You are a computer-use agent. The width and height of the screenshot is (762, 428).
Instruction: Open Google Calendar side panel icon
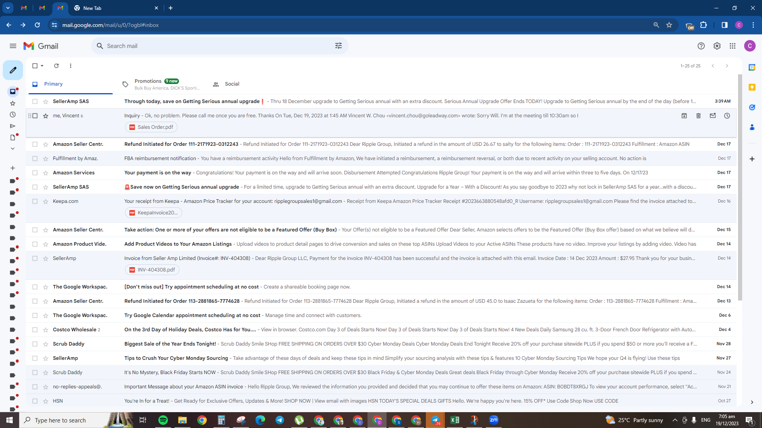pos(752,67)
